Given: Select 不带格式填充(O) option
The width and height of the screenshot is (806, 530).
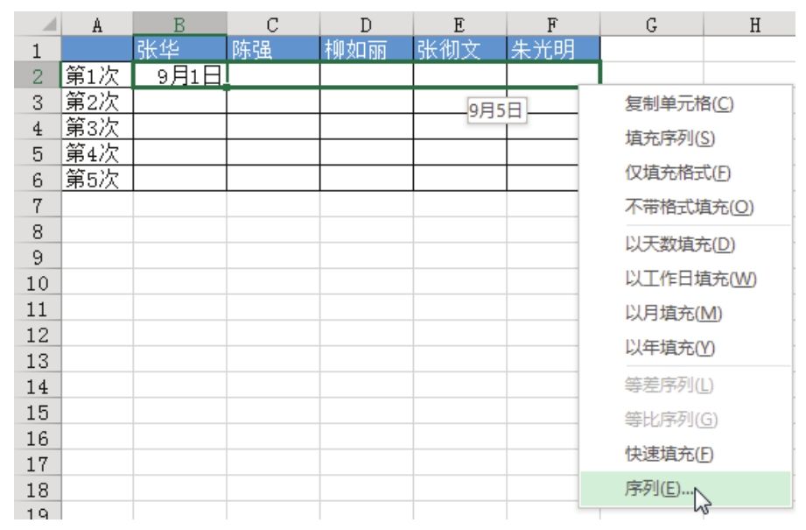Looking at the screenshot, I should point(689,208).
